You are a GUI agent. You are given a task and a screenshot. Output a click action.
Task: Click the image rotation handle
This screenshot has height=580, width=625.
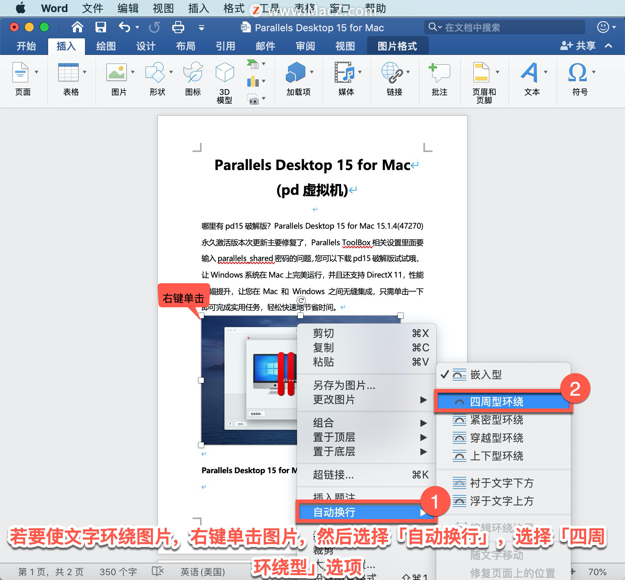pyautogui.click(x=301, y=300)
